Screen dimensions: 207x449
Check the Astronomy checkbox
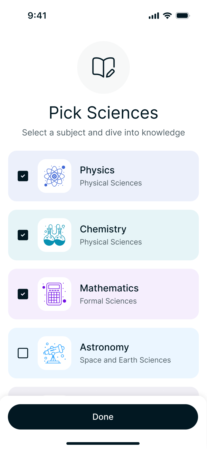23,353
